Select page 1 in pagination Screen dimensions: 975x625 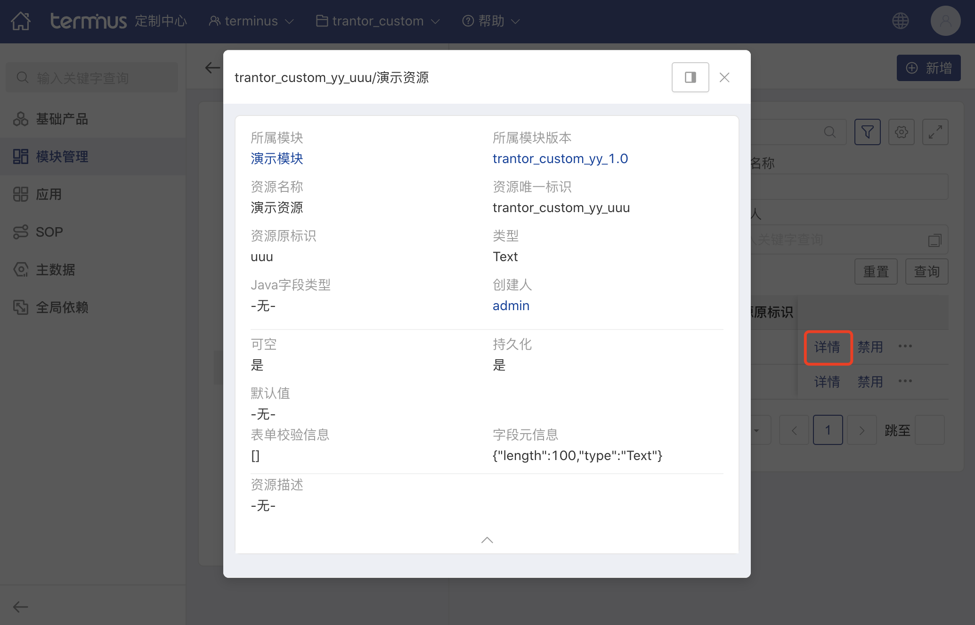tap(828, 430)
